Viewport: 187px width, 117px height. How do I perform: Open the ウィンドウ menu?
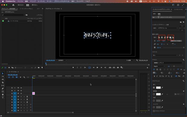[80, 1]
